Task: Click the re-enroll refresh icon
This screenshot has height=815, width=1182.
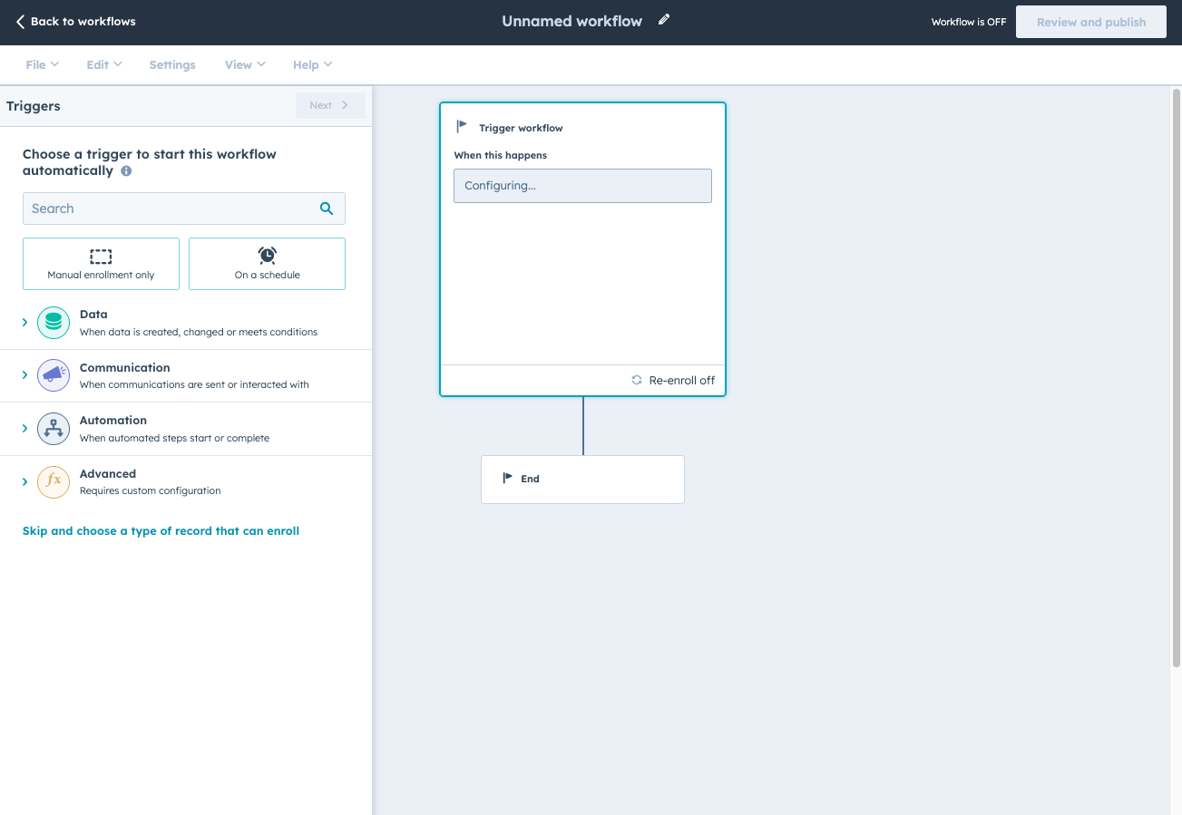Action: click(x=636, y=380)
